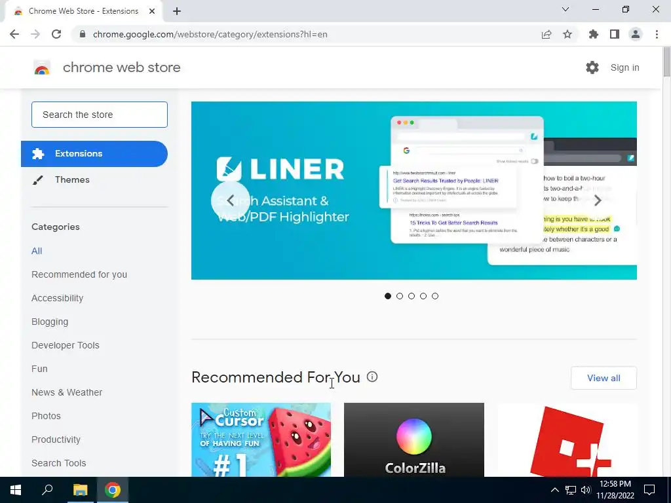This screenshot has height=503, width=671.
Task: Click the info icon beside Recommended For You
Action: coord(372,377)
